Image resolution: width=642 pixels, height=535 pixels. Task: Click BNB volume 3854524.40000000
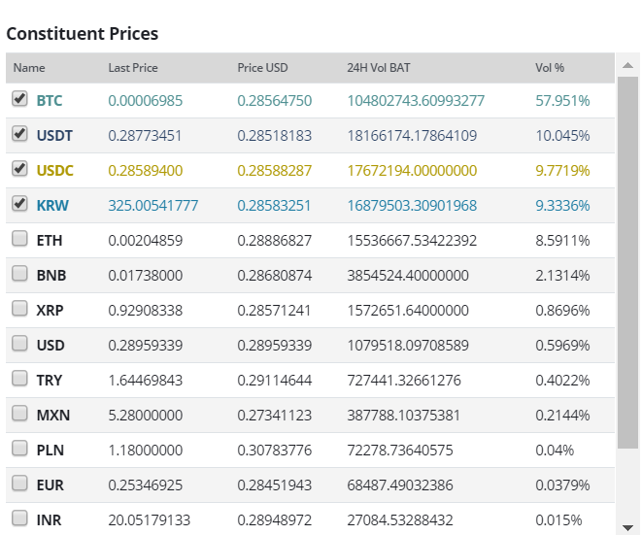(408, 276)
